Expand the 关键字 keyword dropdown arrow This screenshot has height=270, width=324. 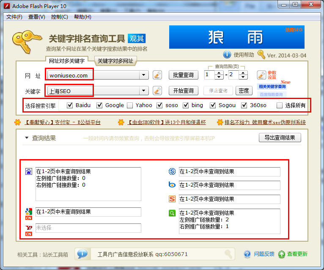[x=144, y=91]
